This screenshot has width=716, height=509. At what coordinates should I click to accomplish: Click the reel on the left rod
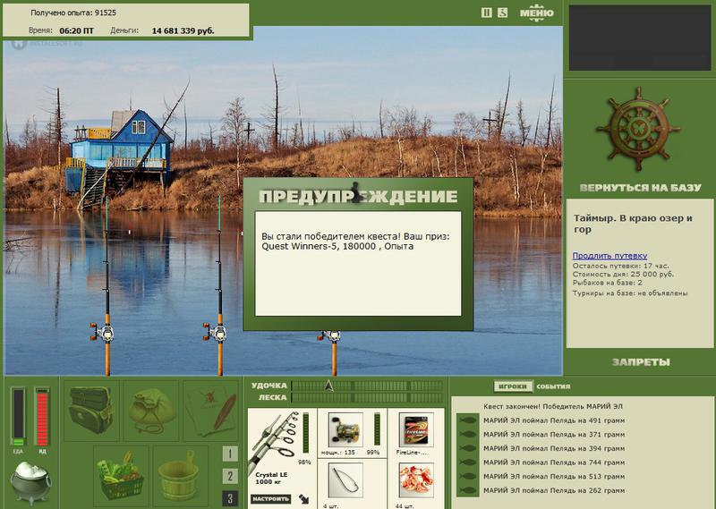click(104, 333)
